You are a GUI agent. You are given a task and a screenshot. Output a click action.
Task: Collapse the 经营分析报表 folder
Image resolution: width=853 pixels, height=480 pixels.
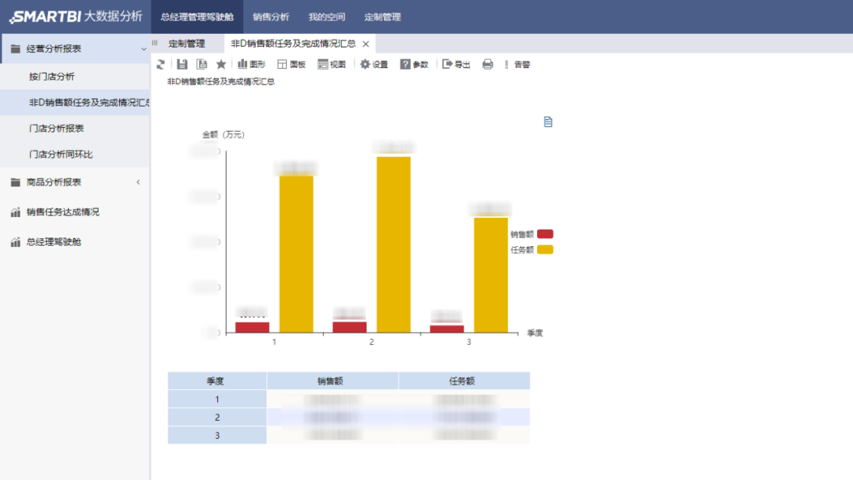click(143, 49)
